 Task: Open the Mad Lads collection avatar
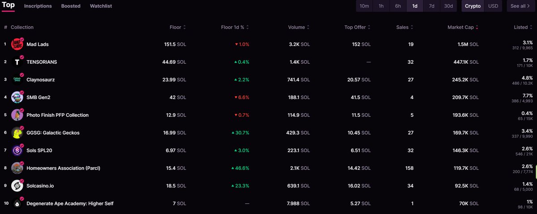pyautogui.click(x=17, y=44)
